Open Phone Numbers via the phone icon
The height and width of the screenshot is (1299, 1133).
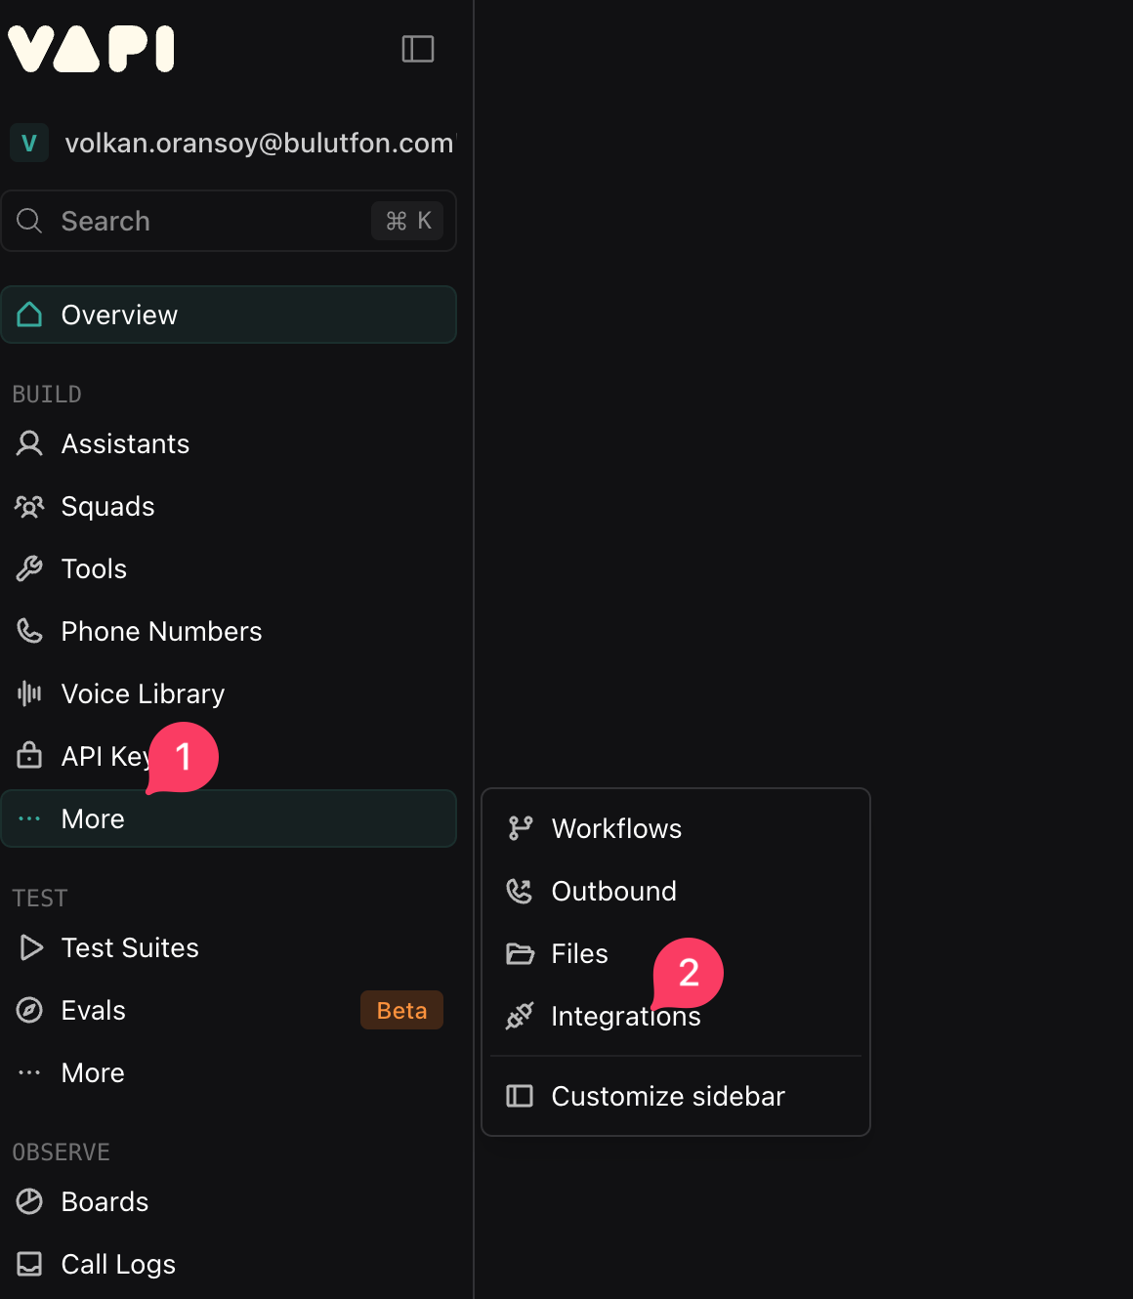(29, 631)
